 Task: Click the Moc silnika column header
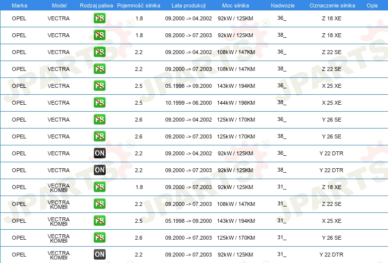pos(236,5)
